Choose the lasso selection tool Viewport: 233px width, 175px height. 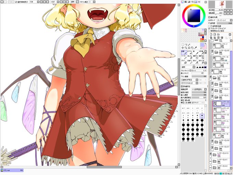coord(186,45)
